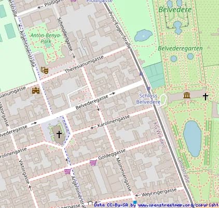Click the large oval pond south of the museum
This screenshot has height=208, width=219.
[x=192, y=139]
